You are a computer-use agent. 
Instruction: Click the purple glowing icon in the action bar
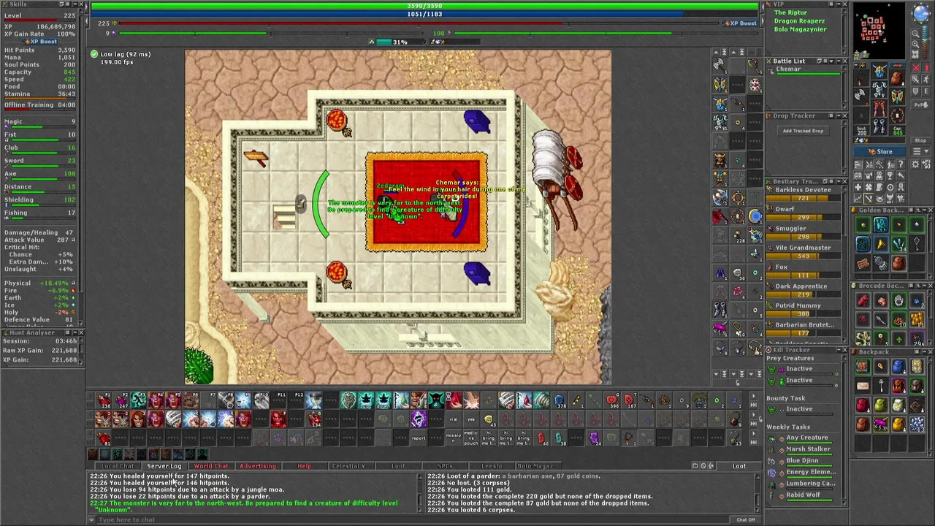[x=419, y=419]
